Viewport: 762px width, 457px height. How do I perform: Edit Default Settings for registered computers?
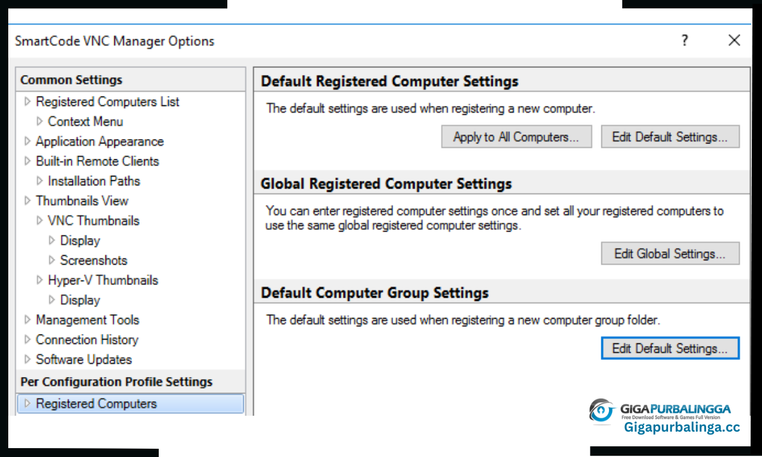pos(670,137)
